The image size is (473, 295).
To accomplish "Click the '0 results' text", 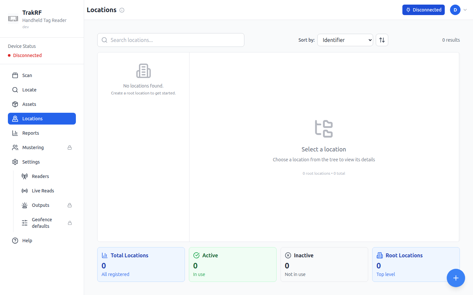I will (451, 40).
